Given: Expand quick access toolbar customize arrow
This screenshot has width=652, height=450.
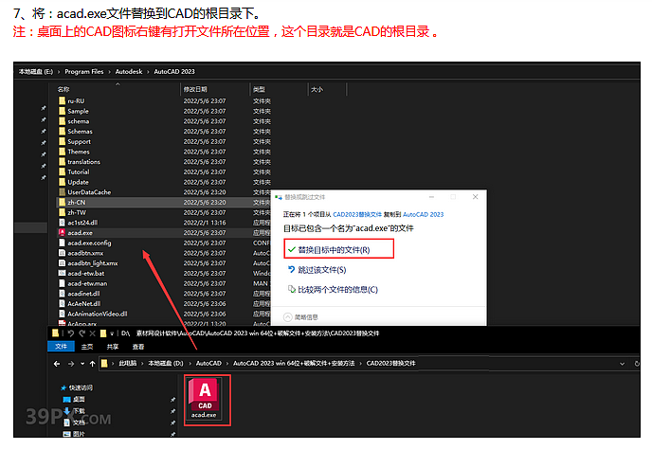Looking at the screenshot, I should 112,333.
